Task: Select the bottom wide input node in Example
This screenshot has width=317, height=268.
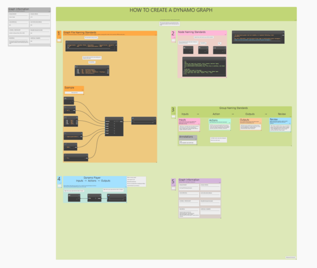Action: [x=76, y=157]
